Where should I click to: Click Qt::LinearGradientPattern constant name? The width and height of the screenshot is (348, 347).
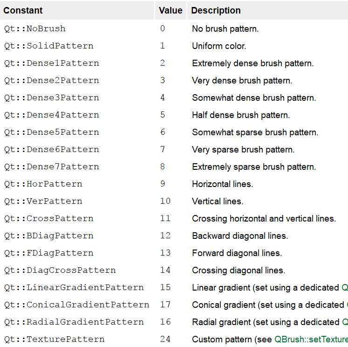pyautogui.click(x=74, y=287)
